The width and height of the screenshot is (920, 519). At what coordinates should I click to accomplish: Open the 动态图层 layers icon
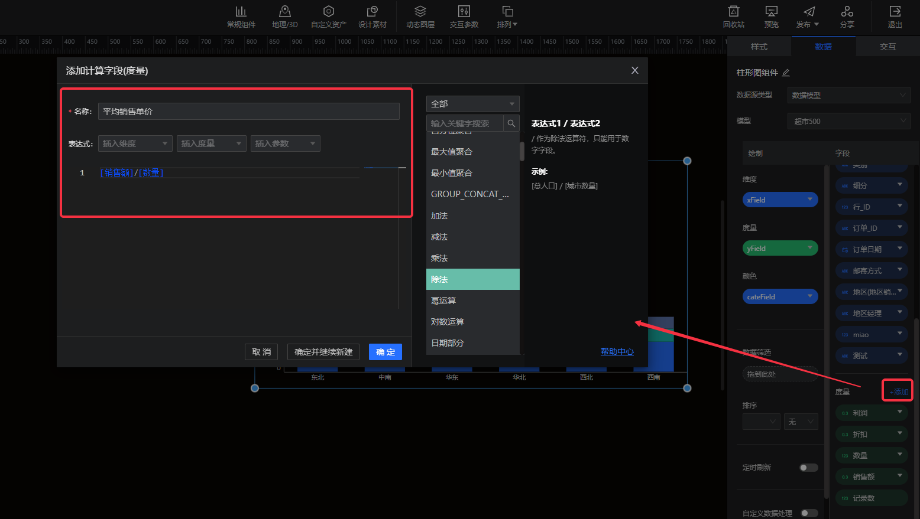click(420, 12)
